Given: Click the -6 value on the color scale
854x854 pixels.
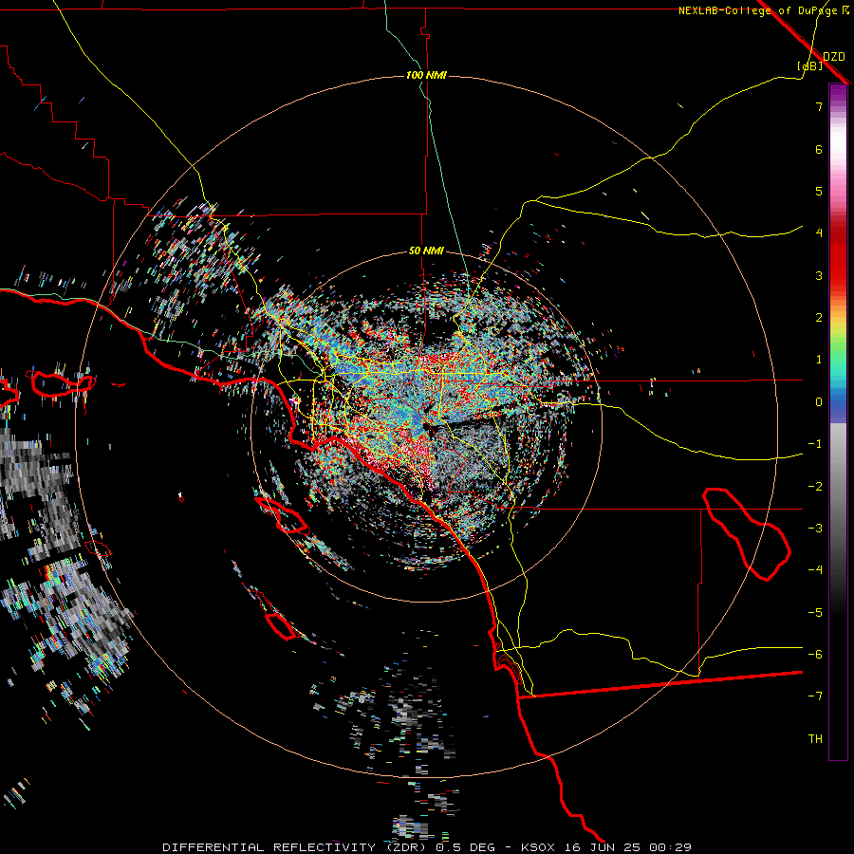Looking at the screenshot, I should point(815,655).
